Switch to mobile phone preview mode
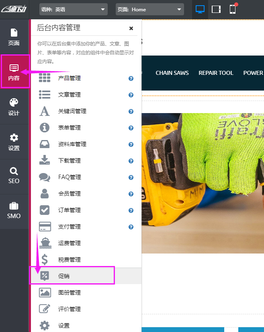This screenshot has width=264, height=332. 233,9
